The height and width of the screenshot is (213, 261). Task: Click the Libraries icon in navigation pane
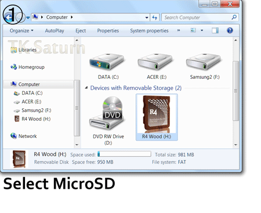pos(13,50)
